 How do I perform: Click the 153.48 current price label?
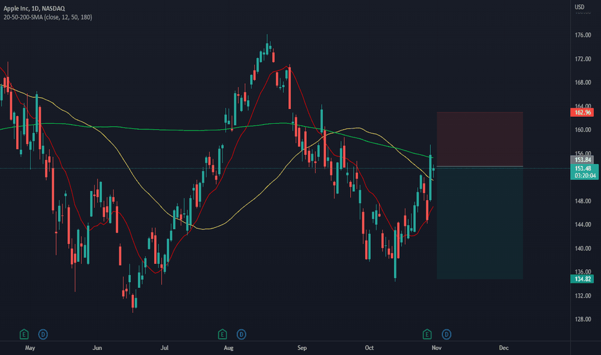[x=584, y=172]
